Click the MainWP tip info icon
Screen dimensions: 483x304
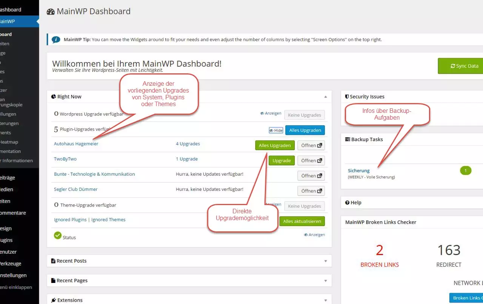tap(56, 39)
